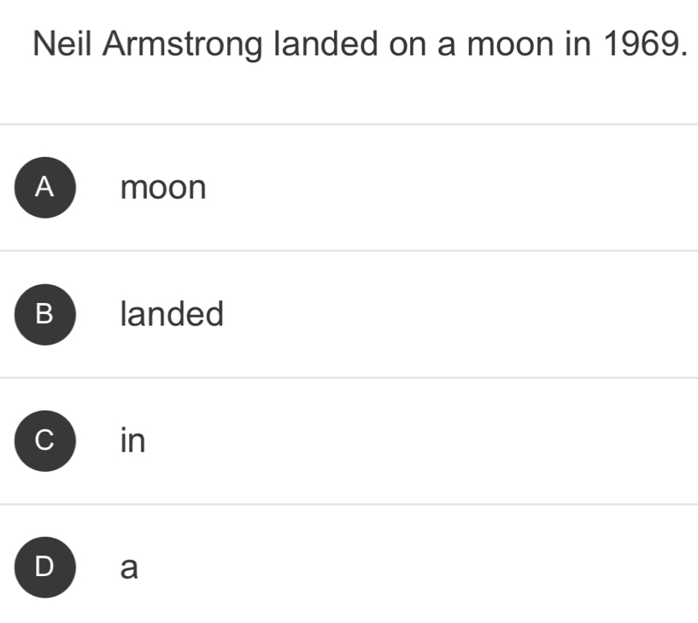The width and height of the screenshot is (698, 623).
Task: Choose the word landed
Action: [x=172, y=314]
